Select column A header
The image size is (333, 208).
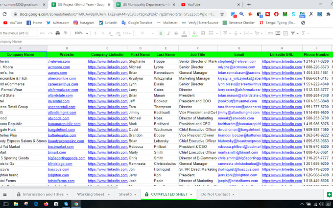(21, 48)
